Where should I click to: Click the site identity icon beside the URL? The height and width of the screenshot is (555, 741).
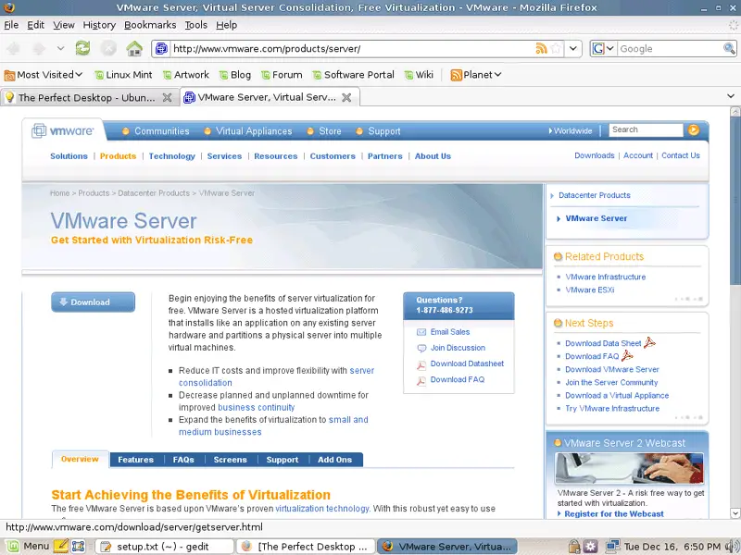point(161,48)
